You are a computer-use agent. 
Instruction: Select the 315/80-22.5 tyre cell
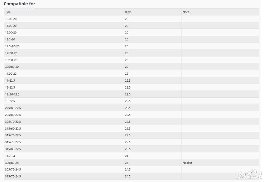tap(13, 149)
